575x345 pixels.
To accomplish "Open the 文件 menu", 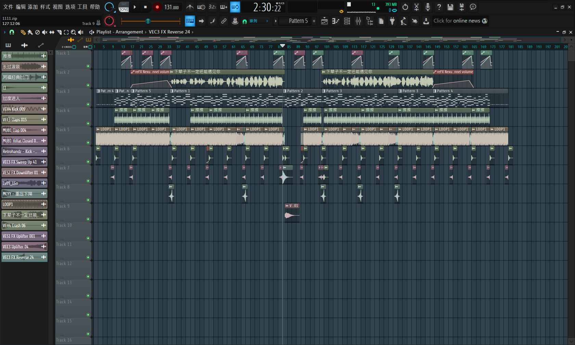I will (x=8, y=7).
